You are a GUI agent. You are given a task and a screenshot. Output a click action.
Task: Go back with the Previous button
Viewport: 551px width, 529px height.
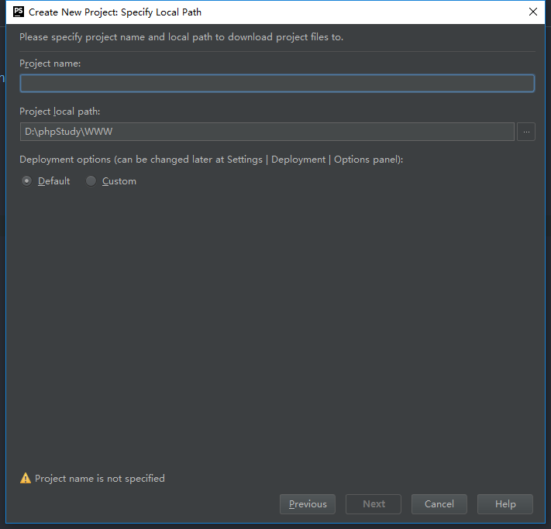point(308,504)
